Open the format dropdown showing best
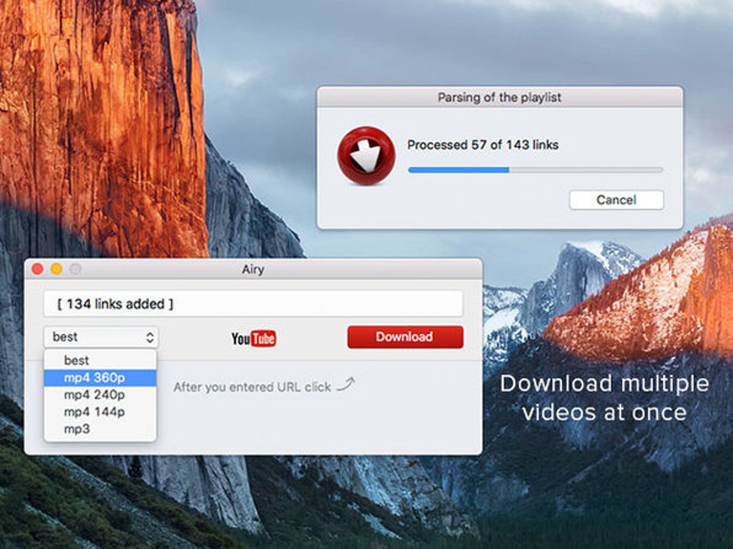733x549 pixels. pos(101,337)
